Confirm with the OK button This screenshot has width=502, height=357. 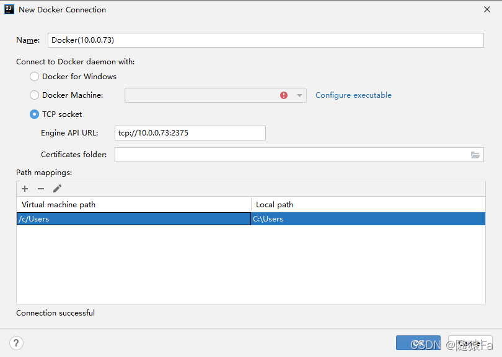click(418, 343)
